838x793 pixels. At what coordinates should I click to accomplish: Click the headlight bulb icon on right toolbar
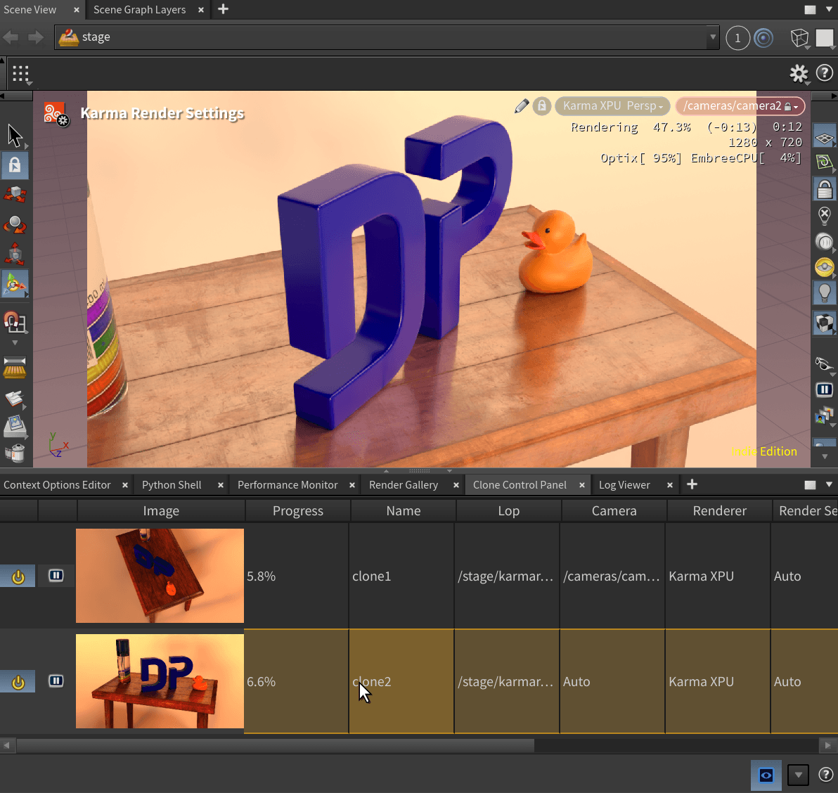(x=825, y=292)
